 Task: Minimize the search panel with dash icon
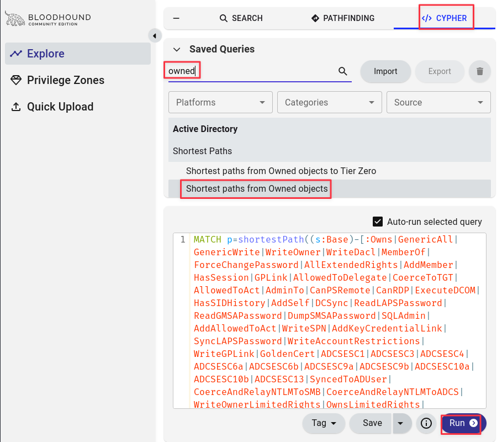176,18
